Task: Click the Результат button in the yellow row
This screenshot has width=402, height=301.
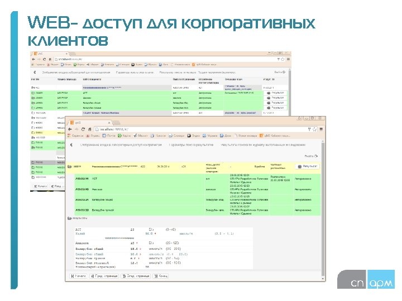Action: click(x=308, y=166)
